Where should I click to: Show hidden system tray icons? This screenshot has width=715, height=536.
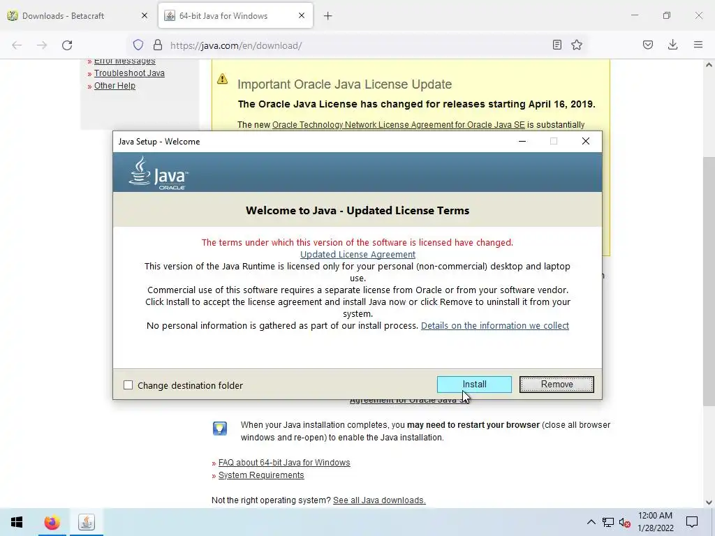coord(591,522)
